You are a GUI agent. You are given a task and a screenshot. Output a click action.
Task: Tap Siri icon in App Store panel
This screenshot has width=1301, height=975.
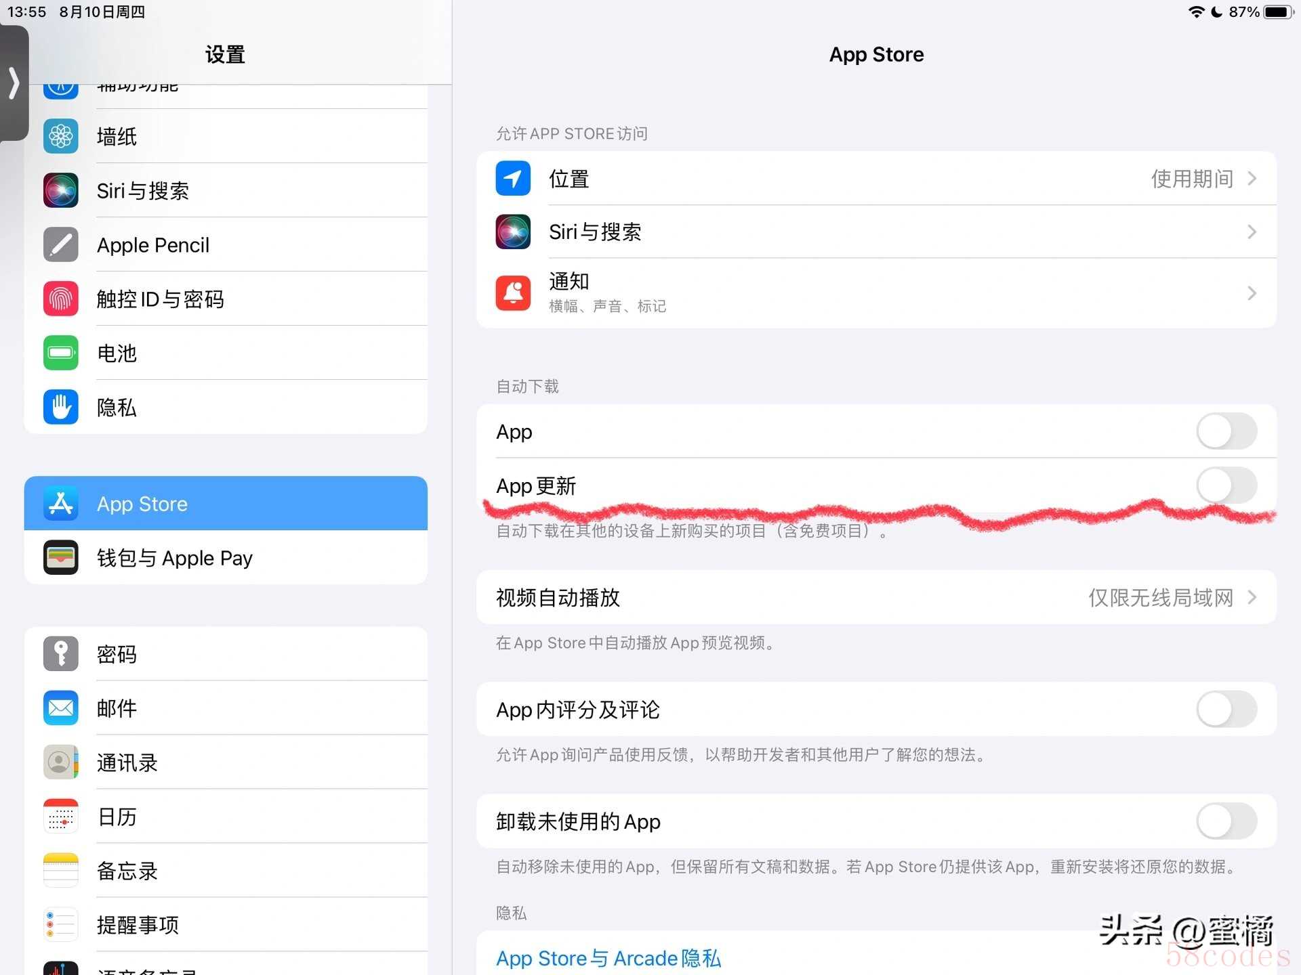513,232
